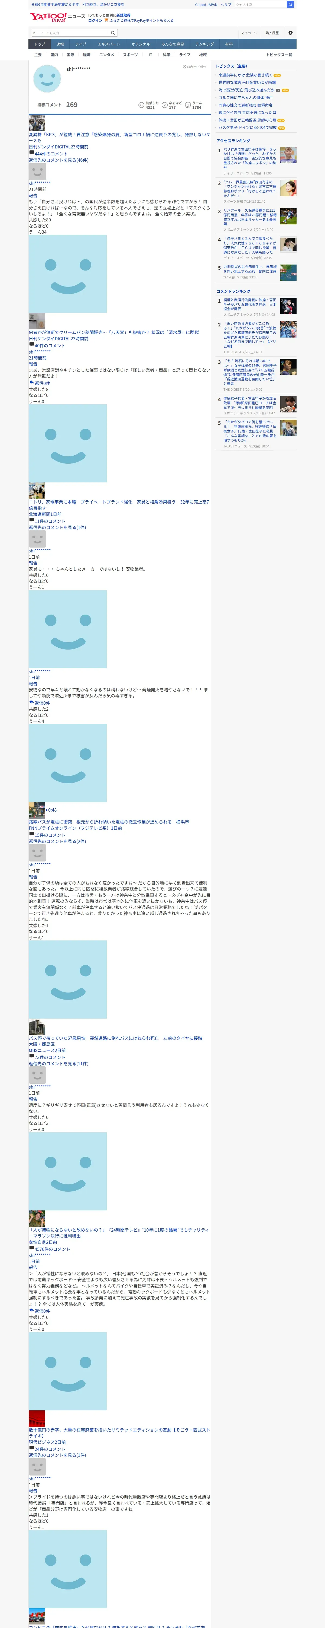Open the 73件のコメント link

tap(49, 1057)
